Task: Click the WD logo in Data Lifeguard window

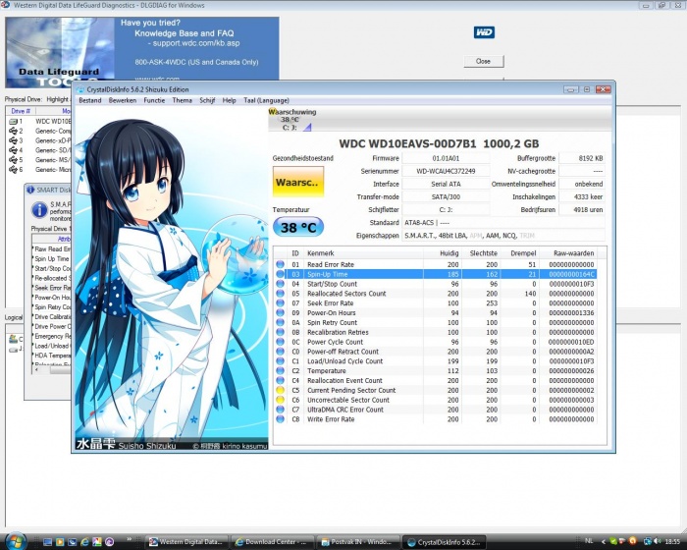Action: [x=484, y=32]
